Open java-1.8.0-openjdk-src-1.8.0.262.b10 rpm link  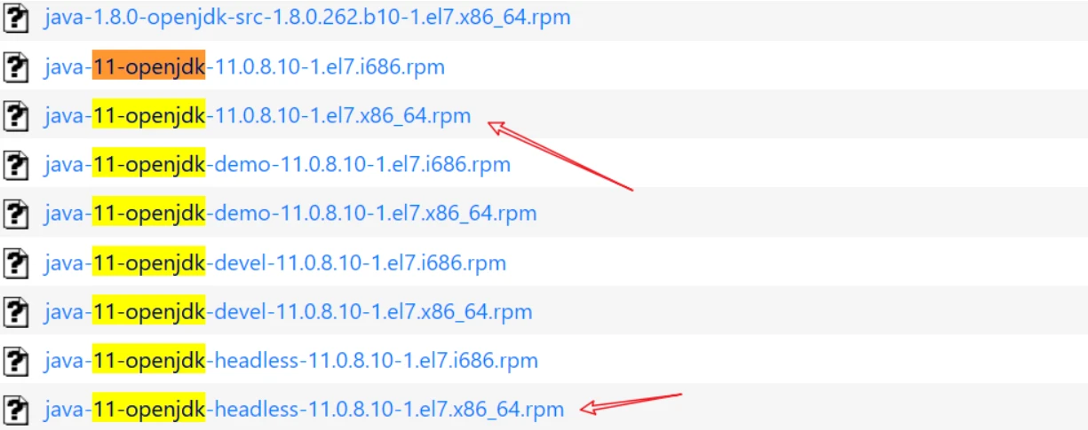click(307, 17)
